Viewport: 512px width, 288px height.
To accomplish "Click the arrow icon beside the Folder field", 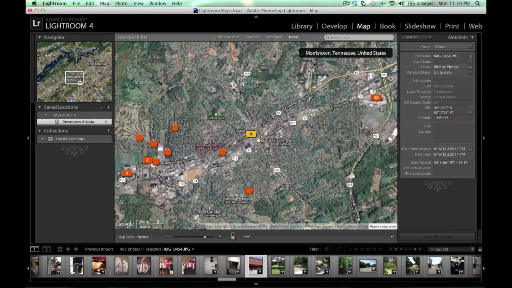I will (470, 67).
